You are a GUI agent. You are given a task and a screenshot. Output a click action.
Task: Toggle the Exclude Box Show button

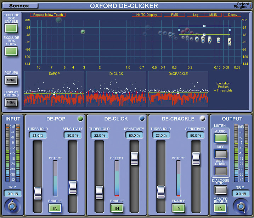pyautogui.click(x=11, y=51)
